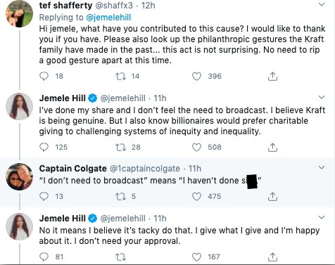Image resolution: width=335 pixels, height=265 pixels.
Task: Like Jemele Hill's tweet with 167 likes
Action: click(196, 257)
